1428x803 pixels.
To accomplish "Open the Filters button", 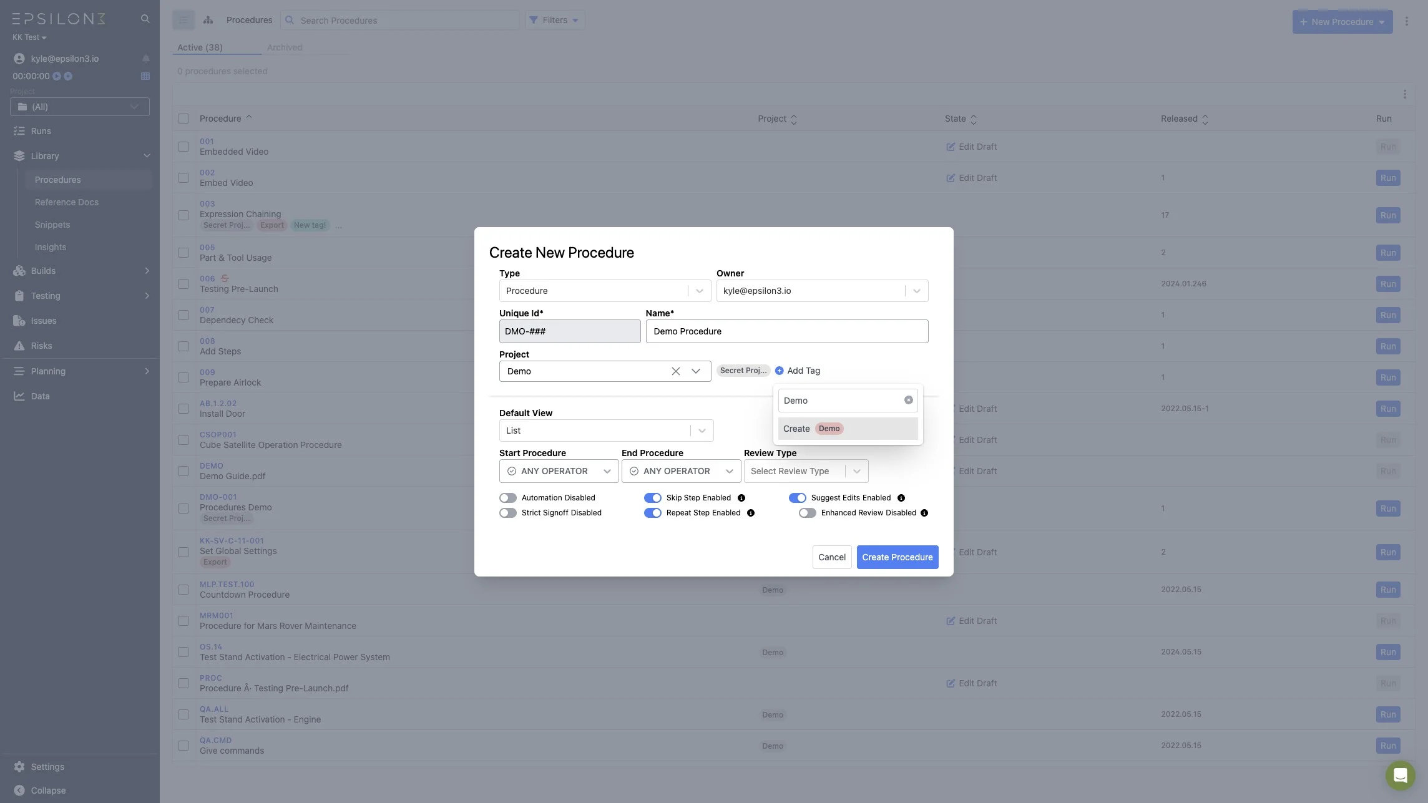I will [x=554, y=20].
